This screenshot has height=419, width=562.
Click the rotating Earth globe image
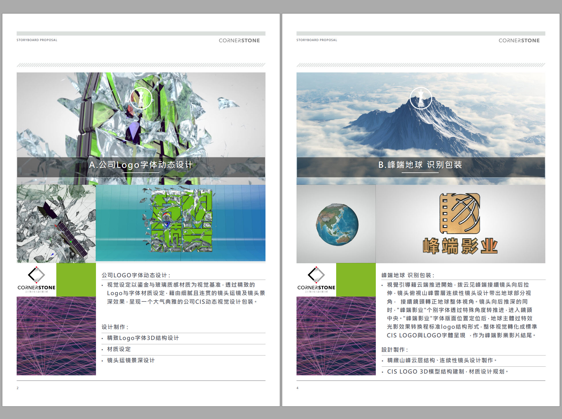coord(337,224)
